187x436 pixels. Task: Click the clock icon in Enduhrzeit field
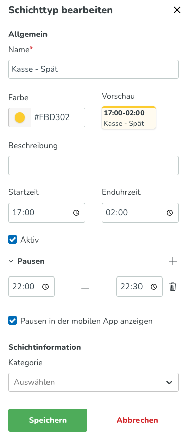pyautogui.click(x=170, y=213)
